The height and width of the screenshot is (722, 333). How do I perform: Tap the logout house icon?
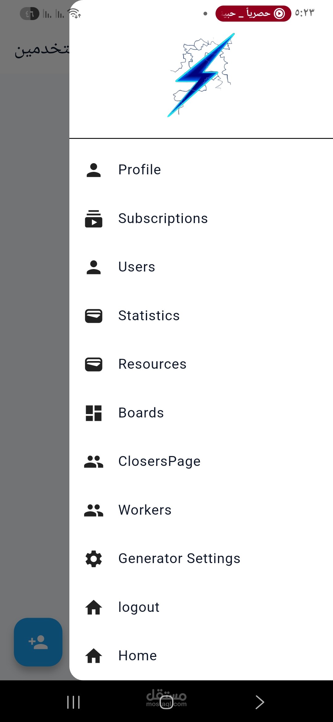(x=93, y=608)
